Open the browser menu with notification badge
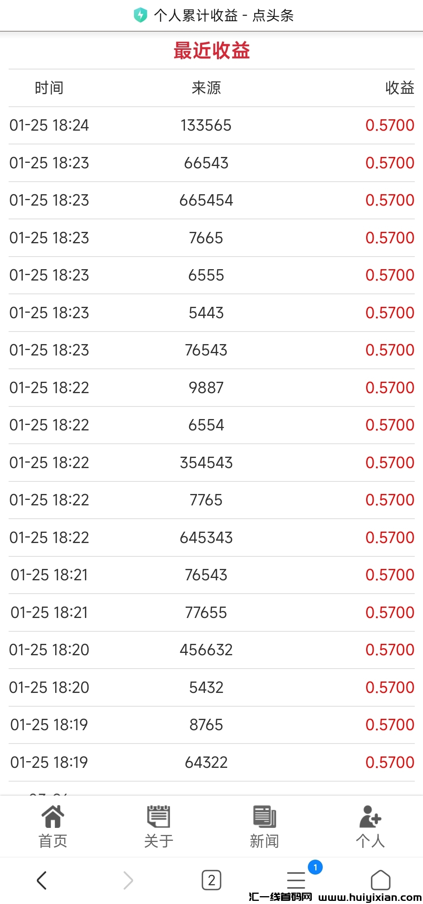 [x=296, y=880]
